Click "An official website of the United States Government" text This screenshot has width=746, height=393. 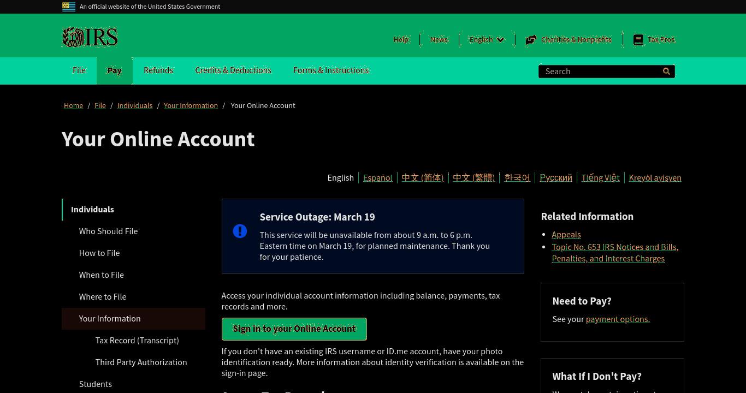click(150, 7)
